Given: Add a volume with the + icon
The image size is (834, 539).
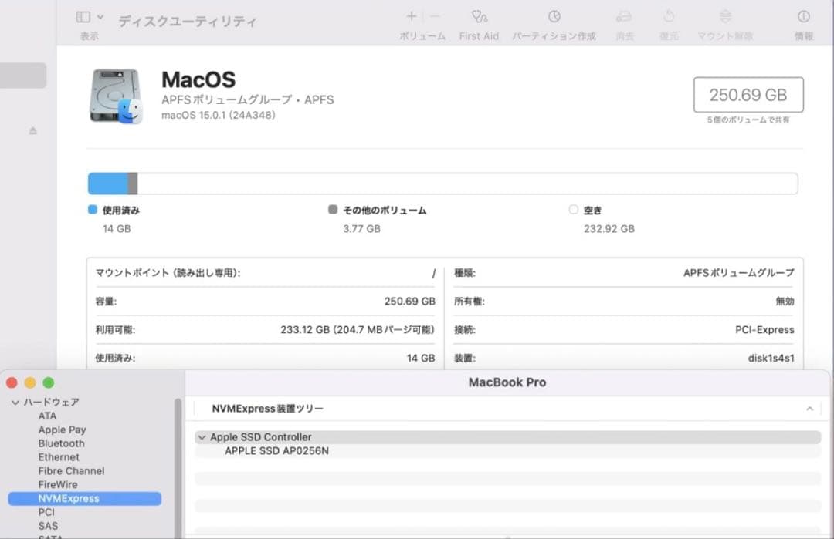Looking at the screenshot, I should 410,15.
